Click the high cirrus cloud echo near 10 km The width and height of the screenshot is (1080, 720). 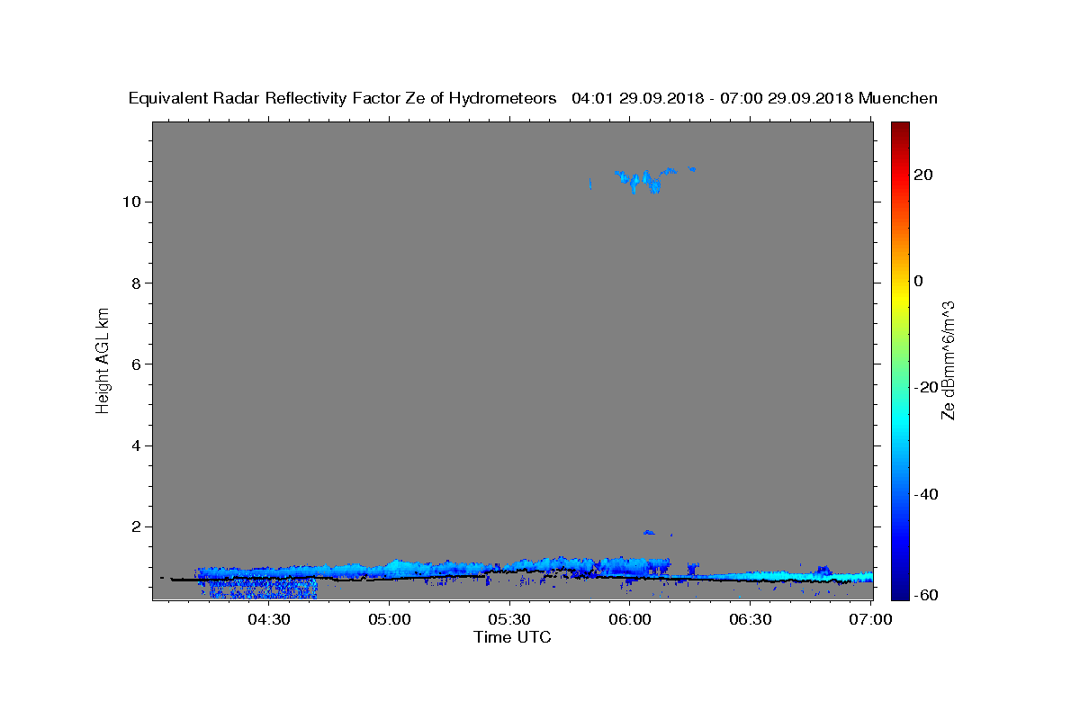646,180
